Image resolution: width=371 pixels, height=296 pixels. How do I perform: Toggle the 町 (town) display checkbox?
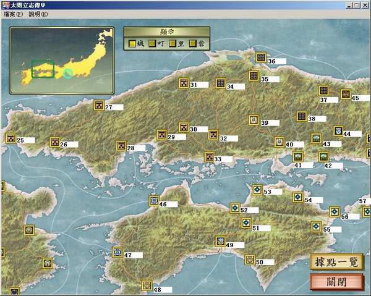(152, 44)
